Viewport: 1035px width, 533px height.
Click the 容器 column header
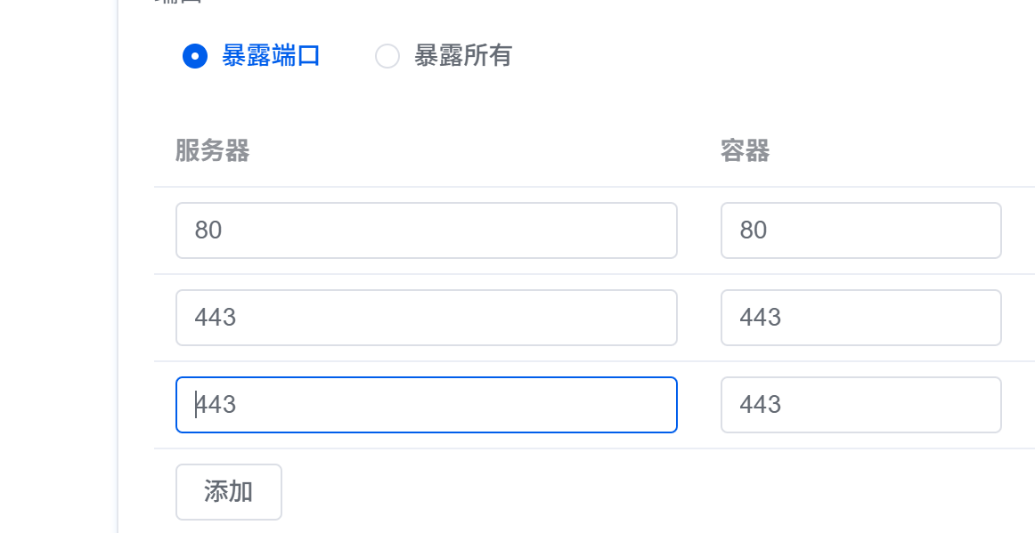(x=745, y=151)
